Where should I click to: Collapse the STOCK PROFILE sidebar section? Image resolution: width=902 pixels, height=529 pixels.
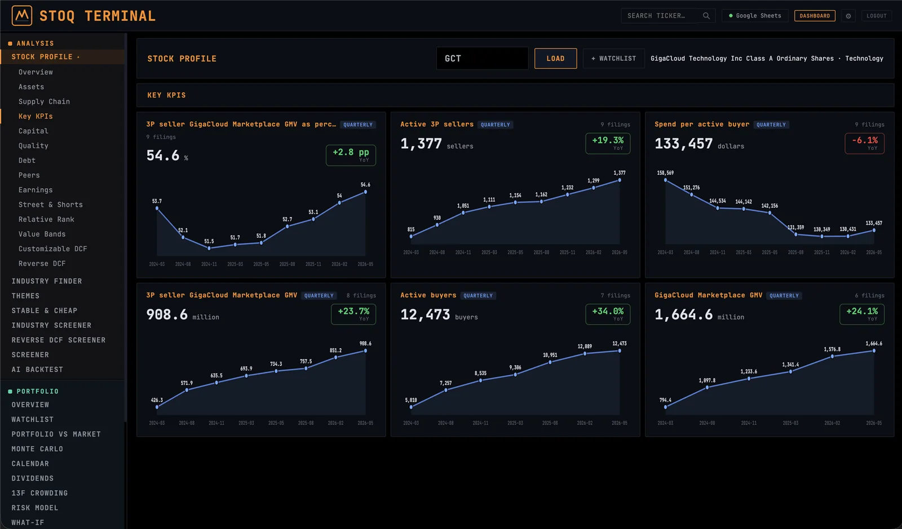(x=62, y=57)
